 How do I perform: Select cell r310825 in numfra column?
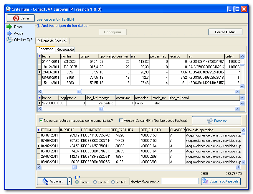[70, 62]
